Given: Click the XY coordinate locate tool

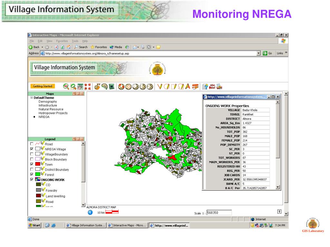Looking at the screenshot, I should [x=97, y=87].
